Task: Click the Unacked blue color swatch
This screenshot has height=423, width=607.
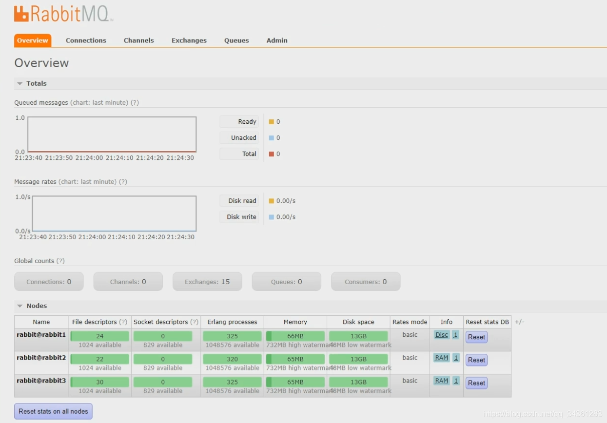Action: pos(272,138)
